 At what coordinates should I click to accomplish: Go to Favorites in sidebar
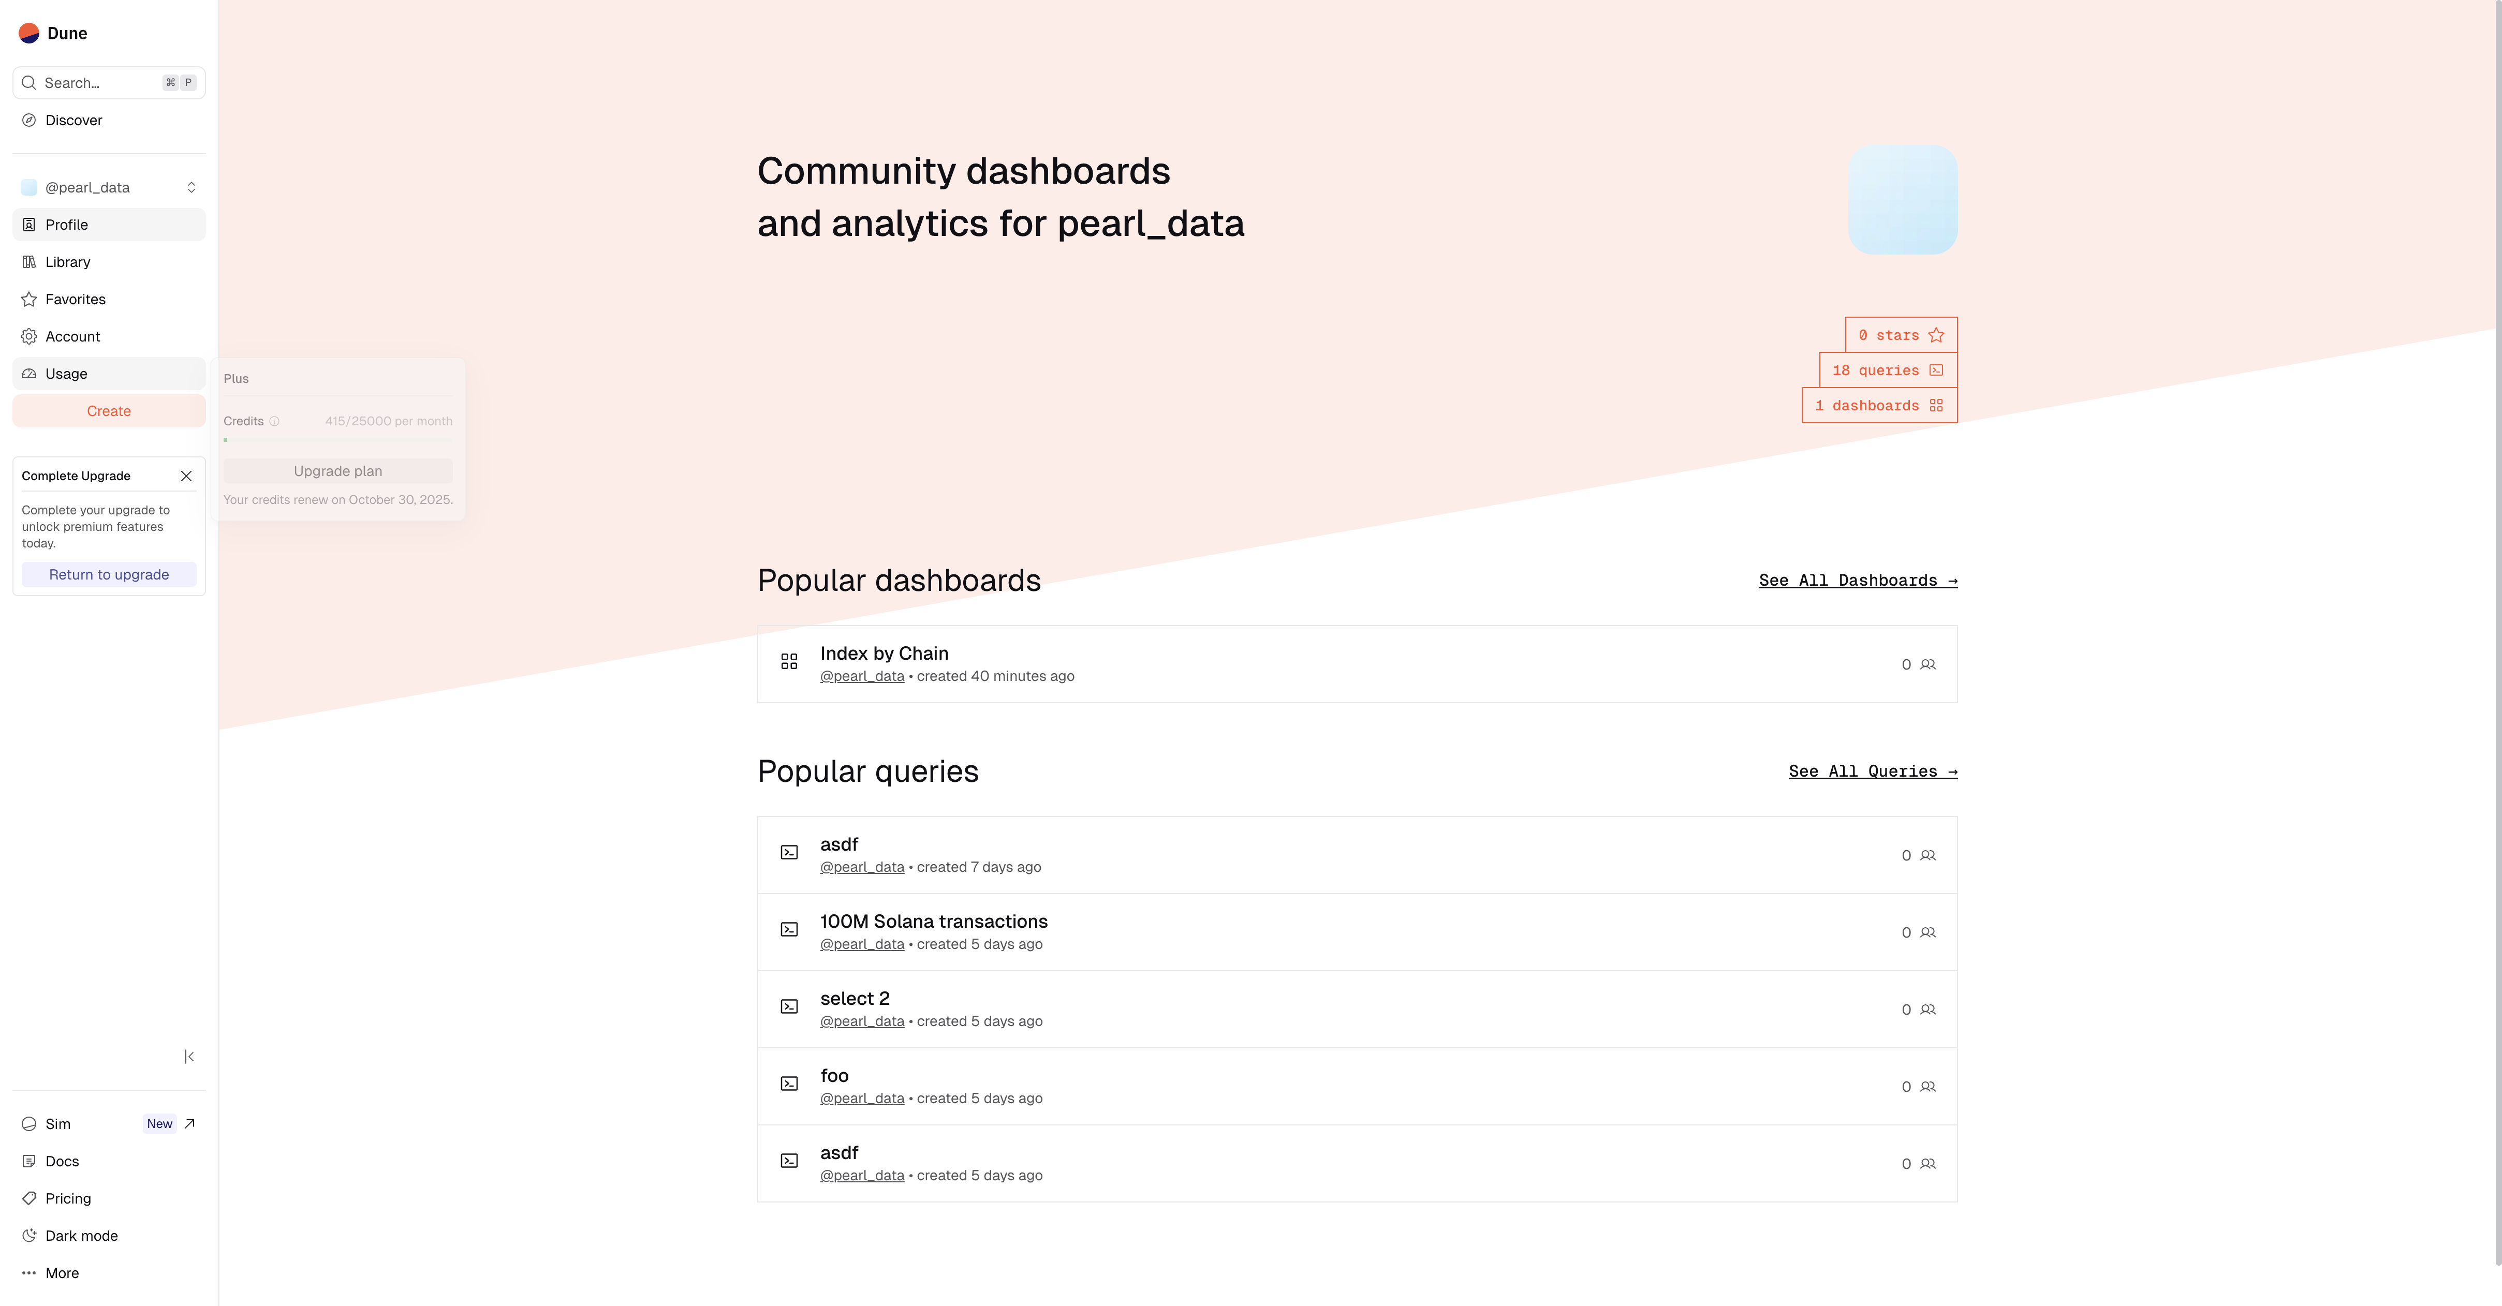click(76, 299)
